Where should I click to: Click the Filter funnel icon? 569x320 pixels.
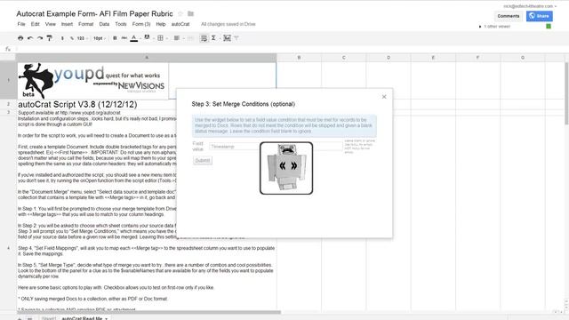coord(236,38)
